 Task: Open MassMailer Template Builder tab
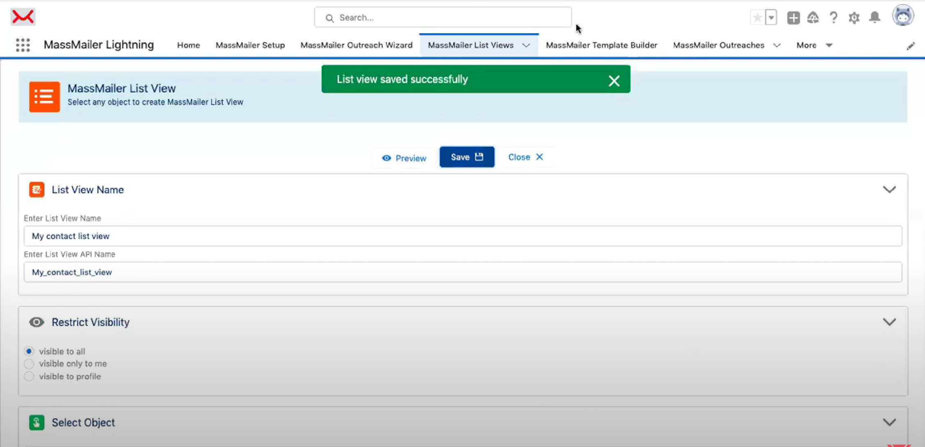coord(601,45)
